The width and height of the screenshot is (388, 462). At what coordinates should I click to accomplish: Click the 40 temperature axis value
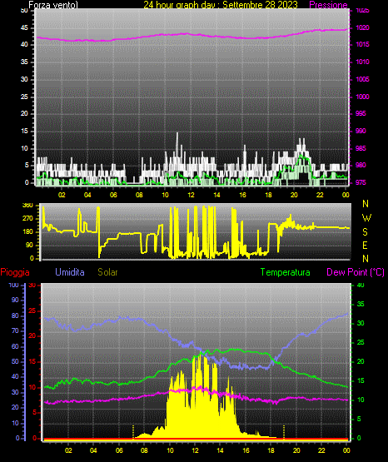pos(361,285)
